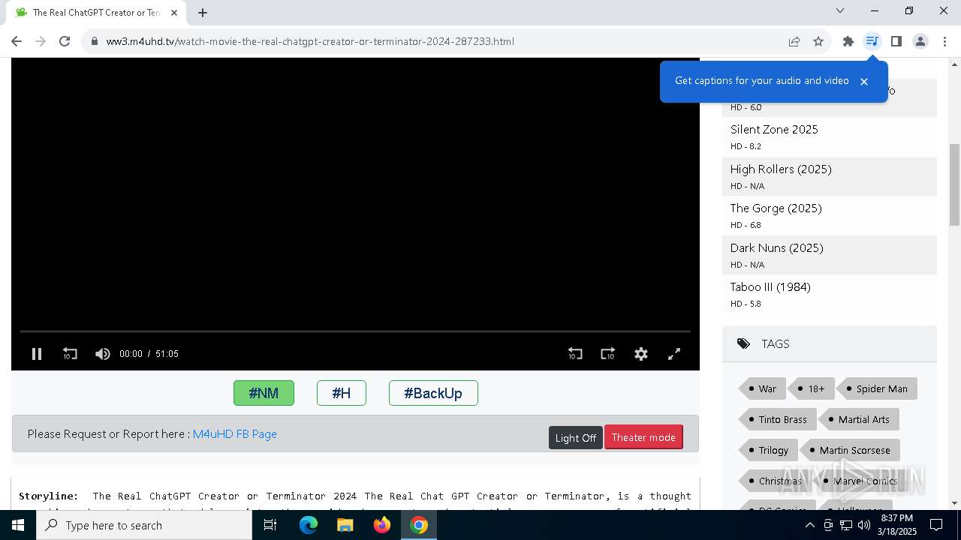The image size is (961, 540).
Task: Open Dark Nuns (2025) movie
Action: click(777, 247)
